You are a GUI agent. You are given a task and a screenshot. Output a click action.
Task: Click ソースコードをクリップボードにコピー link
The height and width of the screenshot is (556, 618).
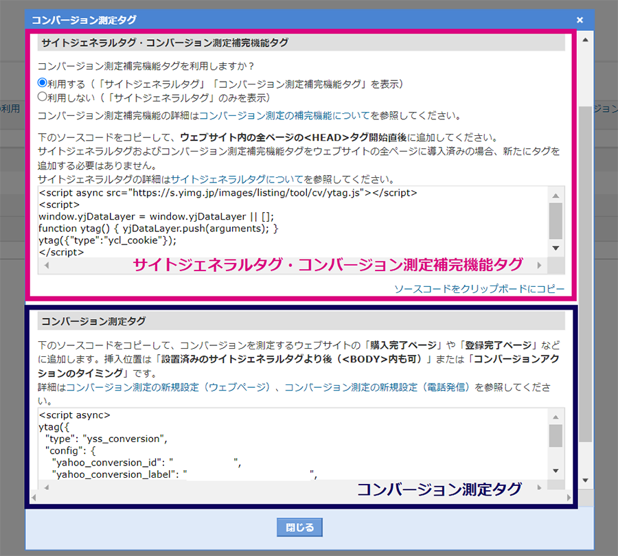point(479,289)
